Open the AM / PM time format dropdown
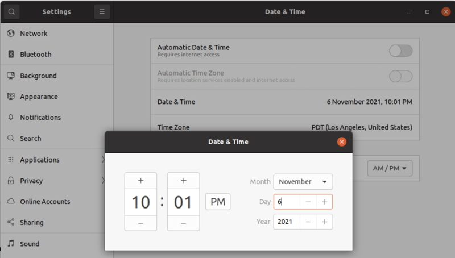 coord(389,168)
